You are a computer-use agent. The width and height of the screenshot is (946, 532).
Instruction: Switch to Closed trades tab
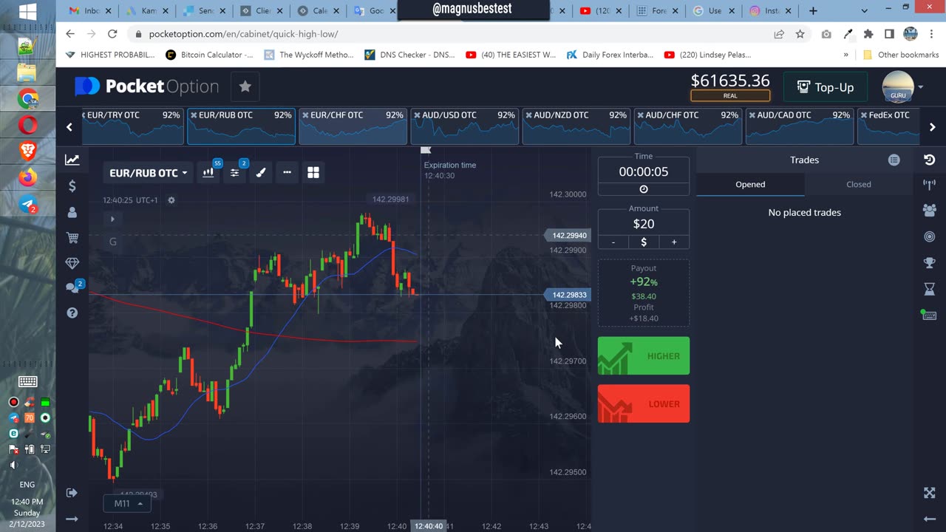point(858,185)
